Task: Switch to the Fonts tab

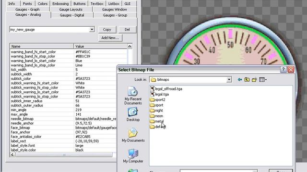Action: click(27, 3)
